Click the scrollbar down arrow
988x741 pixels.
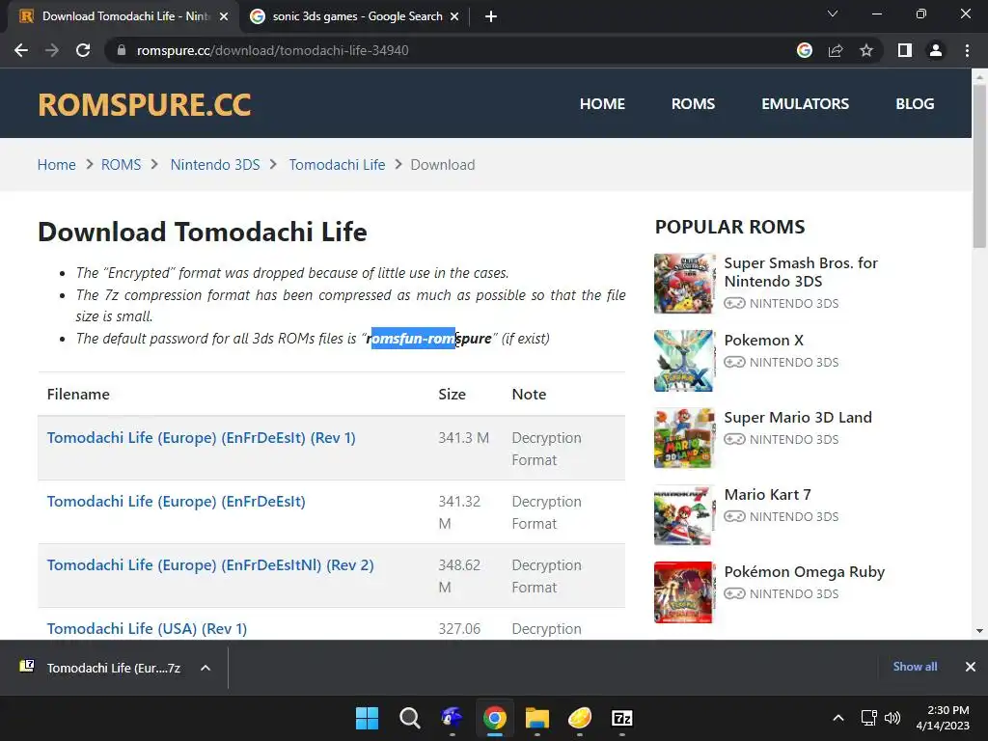pos(979,631)
